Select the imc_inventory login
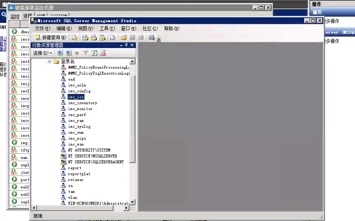The height and width of the screenshot is (221, 355). tap(83, 103)
